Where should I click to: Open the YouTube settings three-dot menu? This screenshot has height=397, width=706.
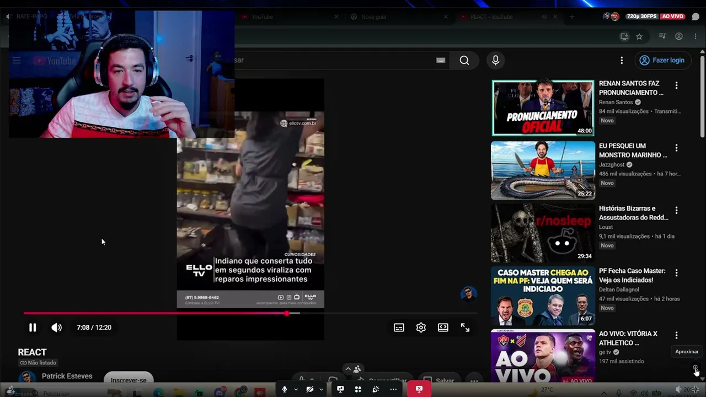[x=622, y=60]
